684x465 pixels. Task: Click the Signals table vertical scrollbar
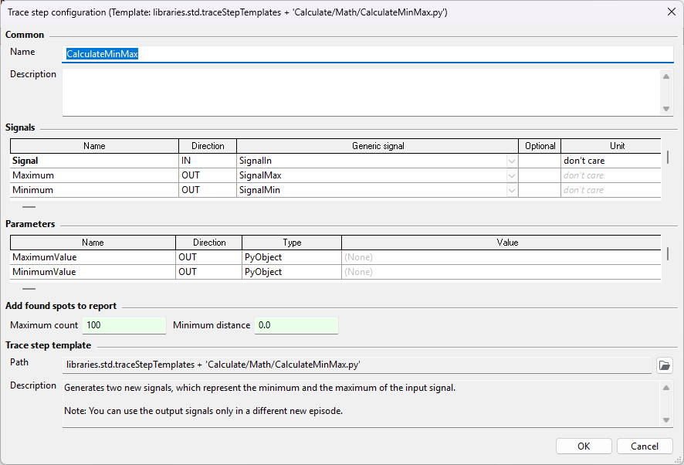pyautogui.click(x=668, y=157)
